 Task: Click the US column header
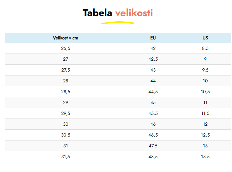click(x=205, y=38)
